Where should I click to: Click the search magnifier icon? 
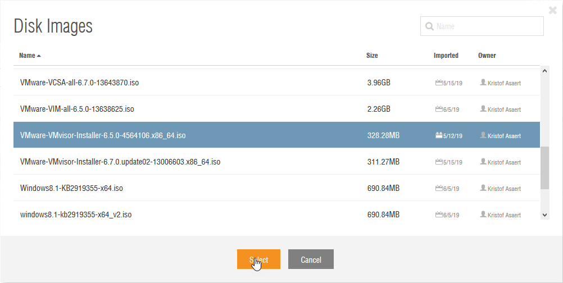429,26
